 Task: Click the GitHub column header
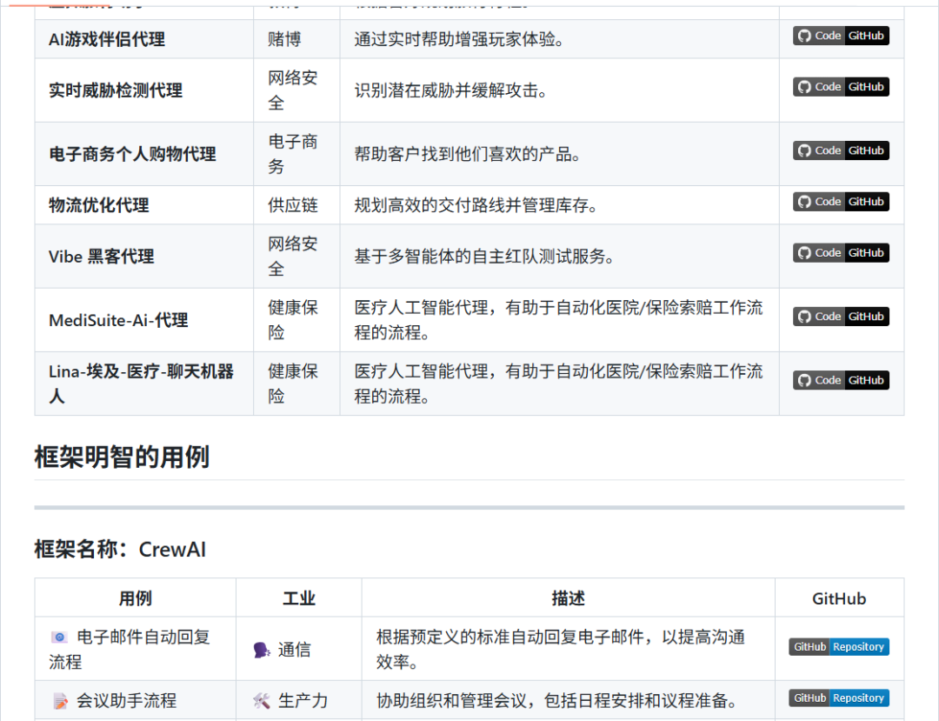tap(839, 598)
